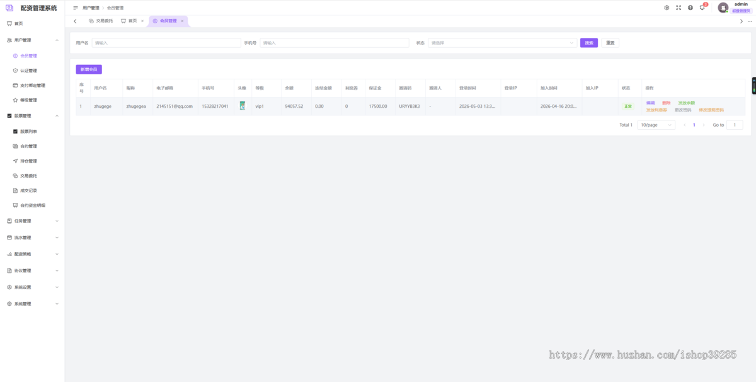756x382 pixels.
Task: Expand the 流水管理 sidebar group
Action: point(57,238)
